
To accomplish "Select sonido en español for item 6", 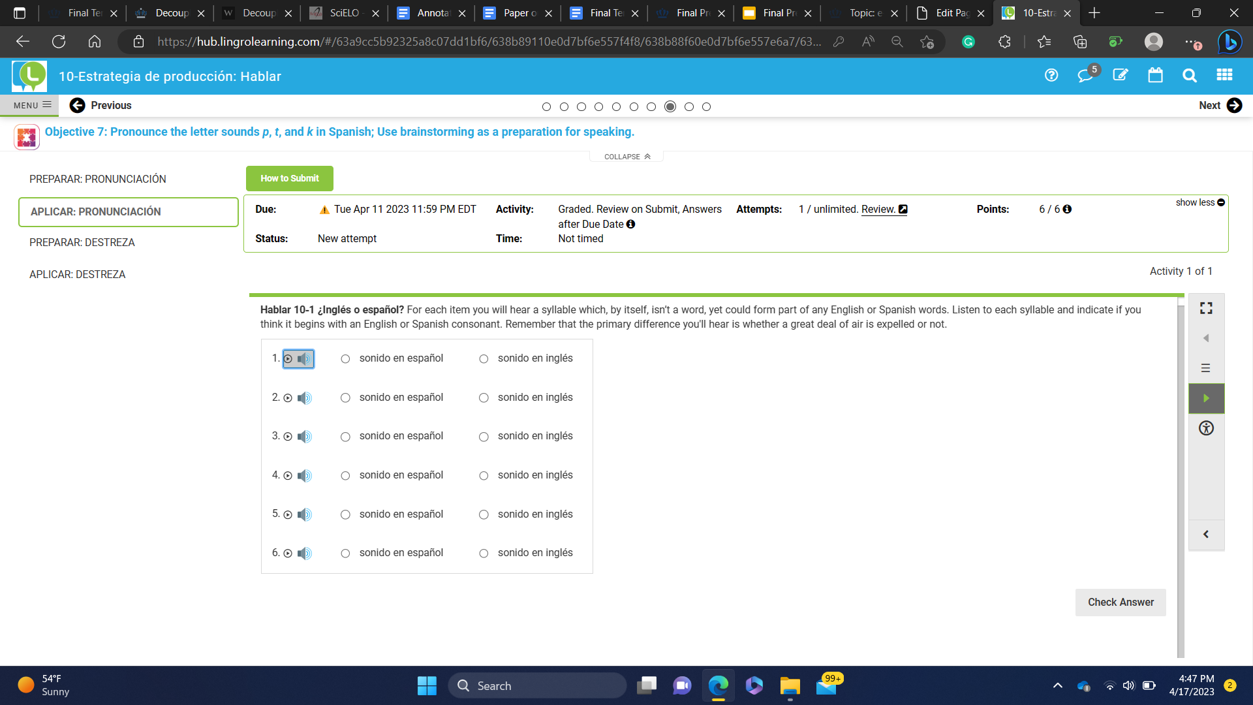I will point(345,554).
